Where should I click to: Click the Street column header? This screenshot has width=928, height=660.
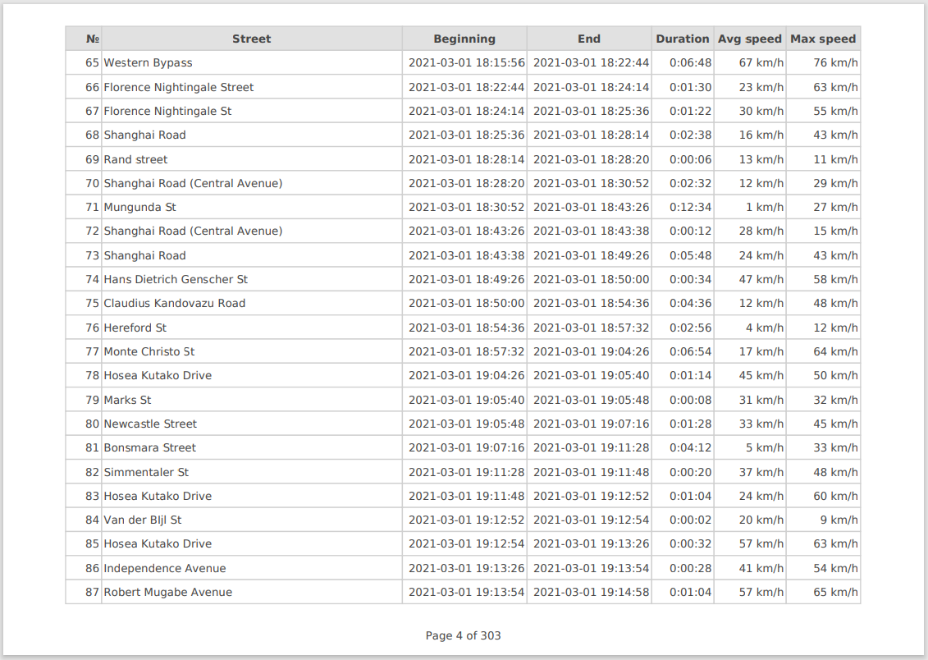(251, 39)
